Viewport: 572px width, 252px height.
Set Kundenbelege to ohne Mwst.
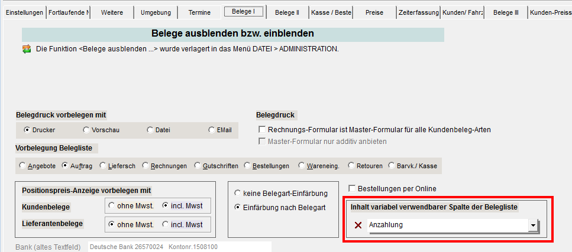pyautogui.click(x=111, y=206)
